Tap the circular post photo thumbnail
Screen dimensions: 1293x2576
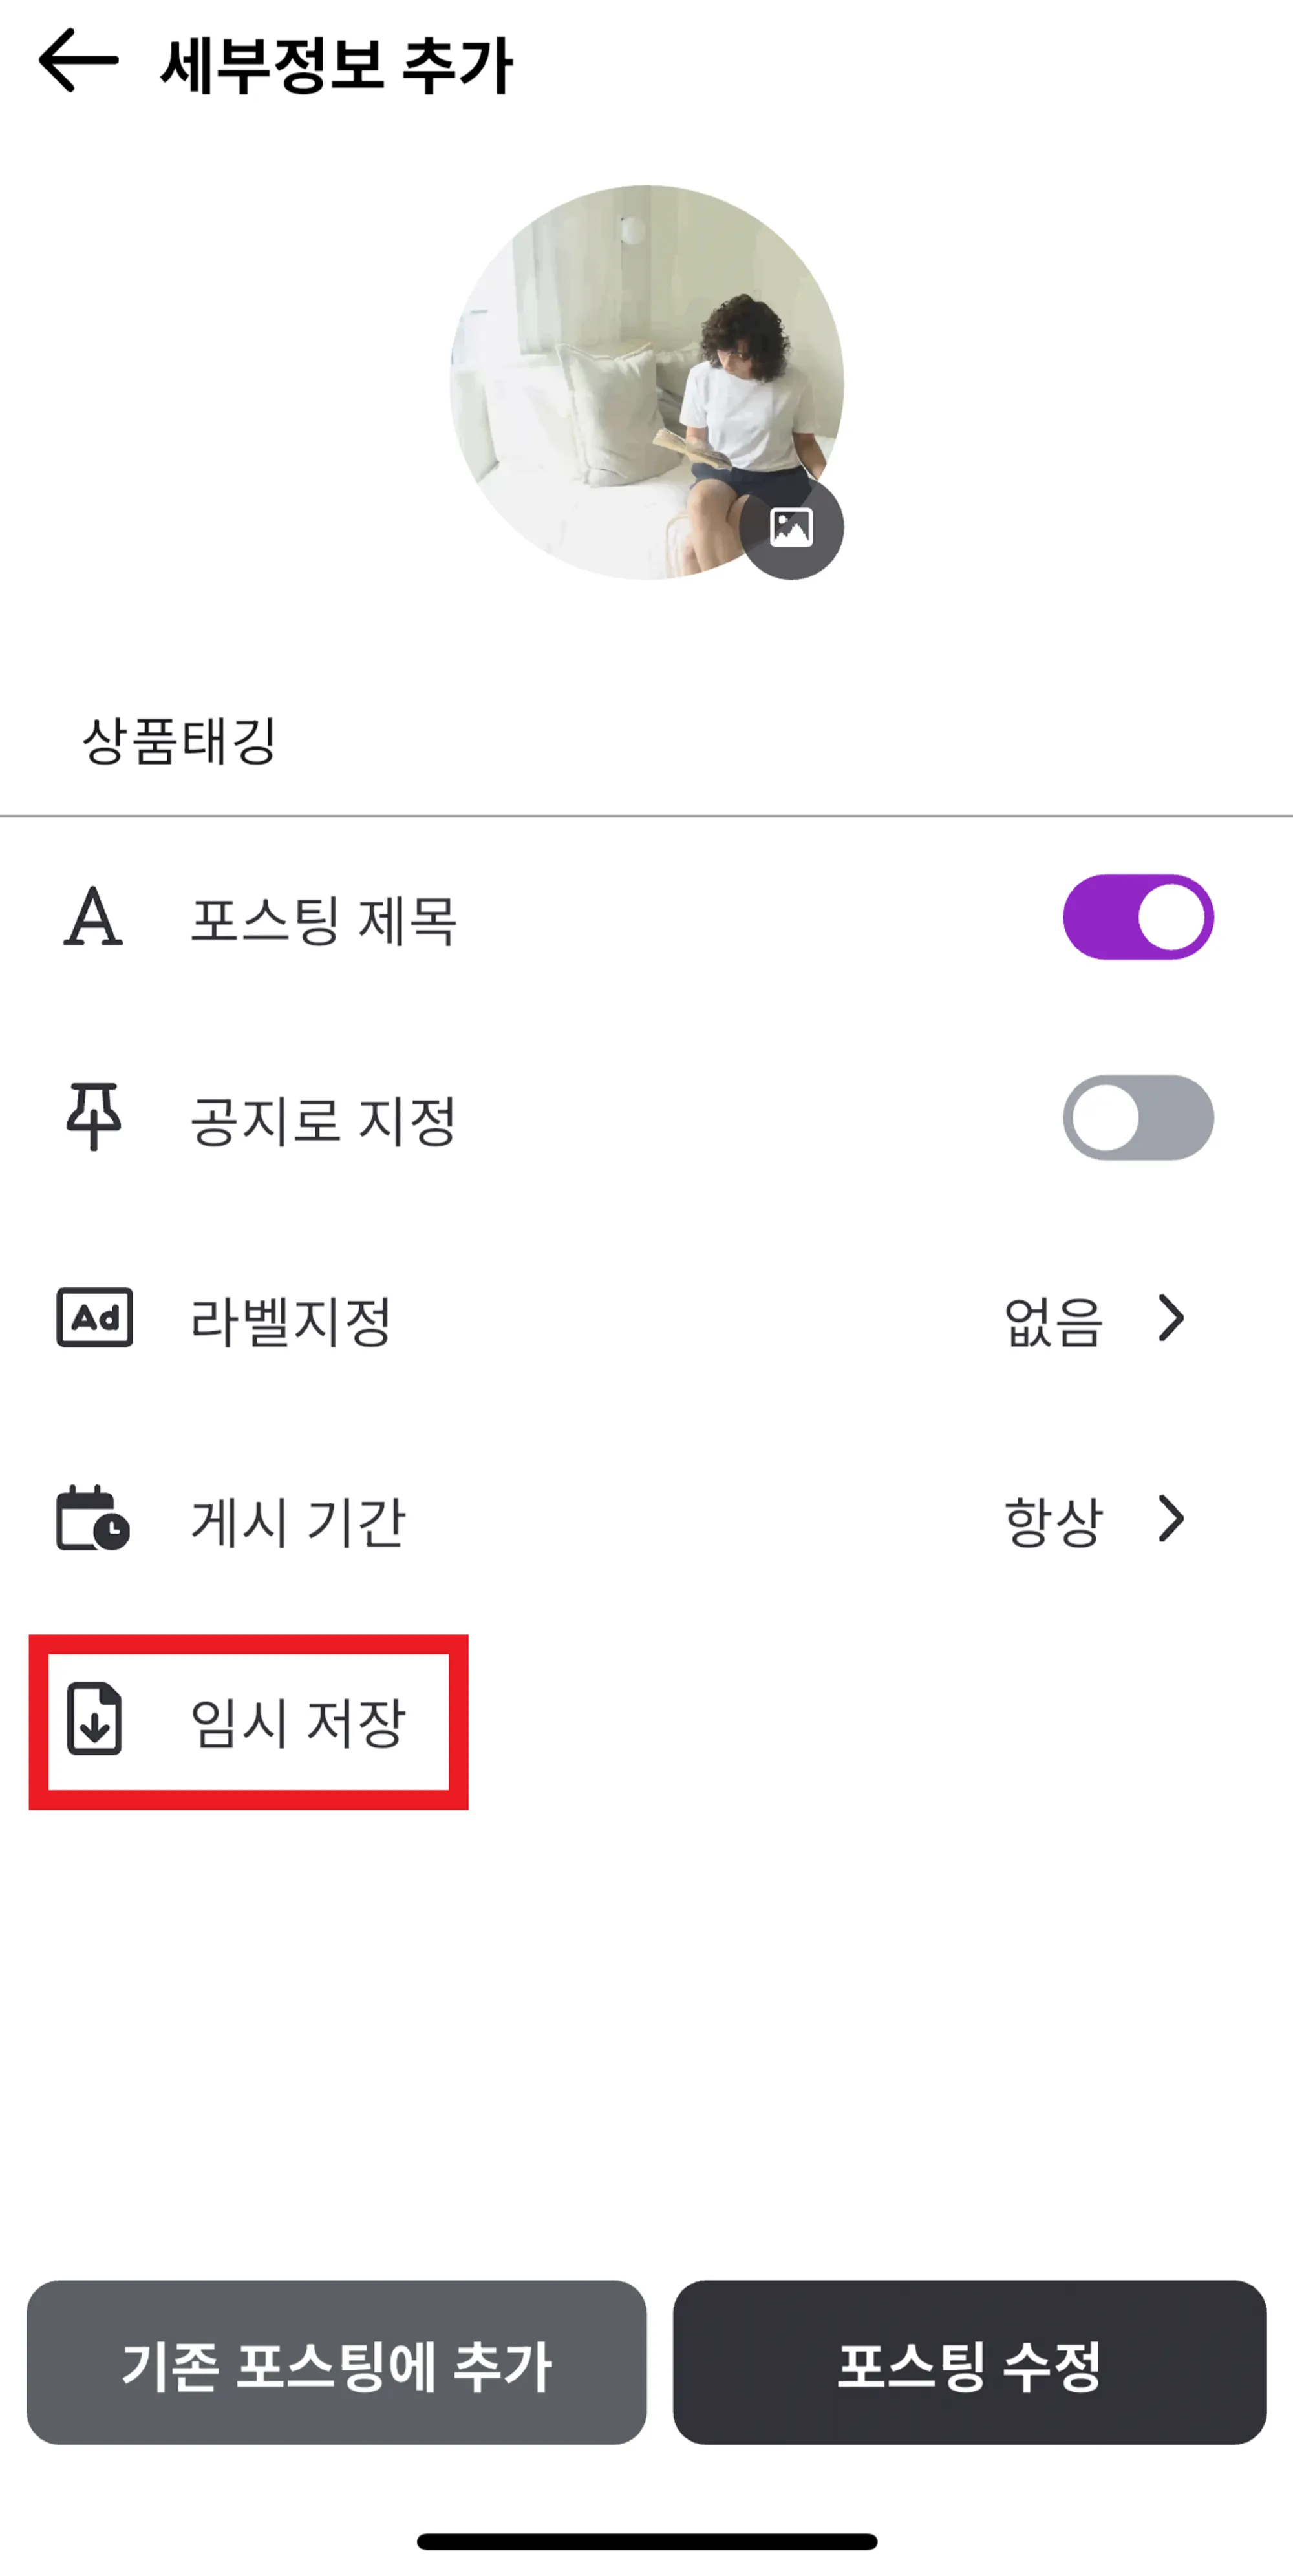[646, 382]
